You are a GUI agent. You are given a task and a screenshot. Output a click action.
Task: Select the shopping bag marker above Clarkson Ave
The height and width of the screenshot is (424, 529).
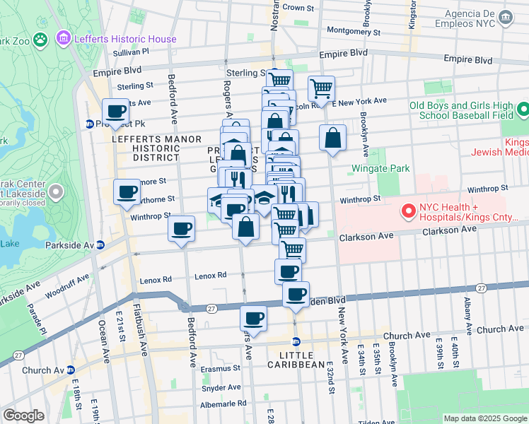click(x=246, y=228)
